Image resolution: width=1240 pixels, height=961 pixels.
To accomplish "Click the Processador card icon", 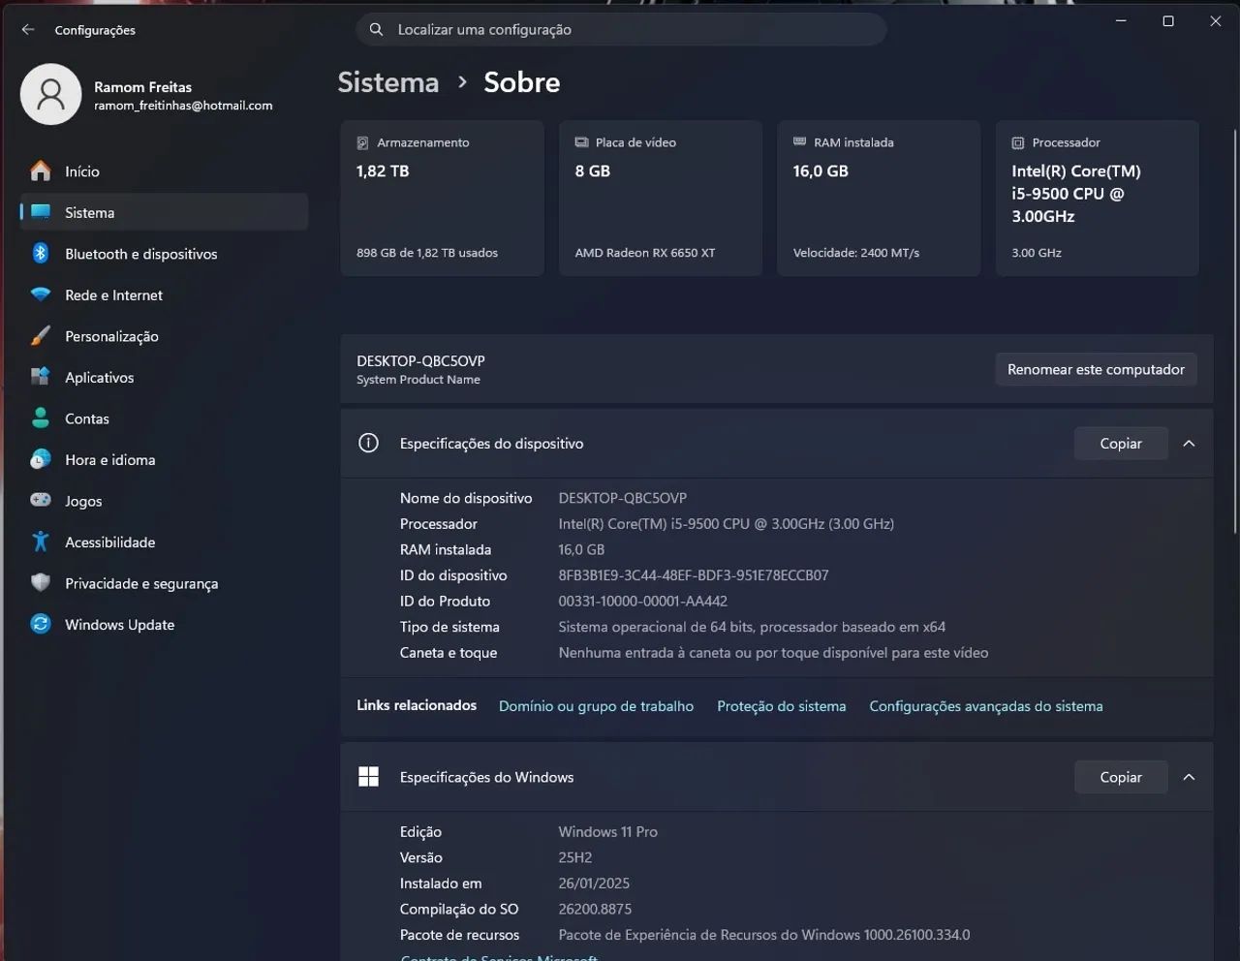I will click(x=1018, y=142).
